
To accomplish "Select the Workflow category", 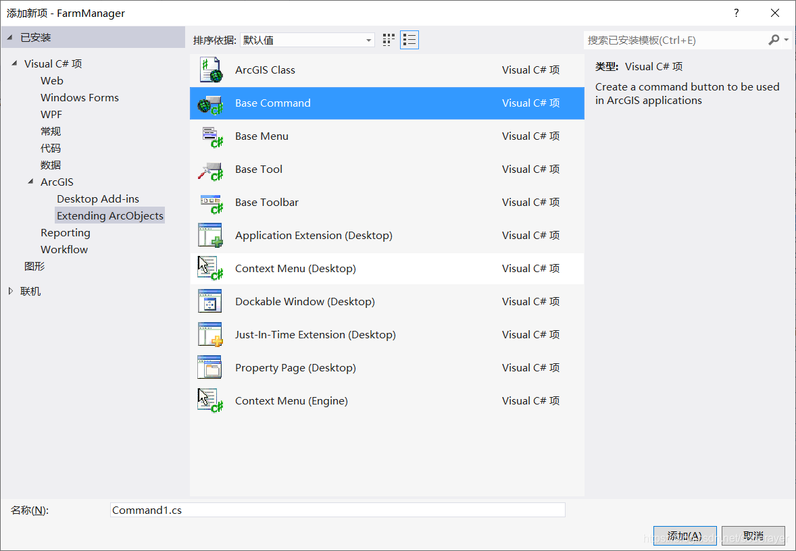I will click(x=64, y=250).
